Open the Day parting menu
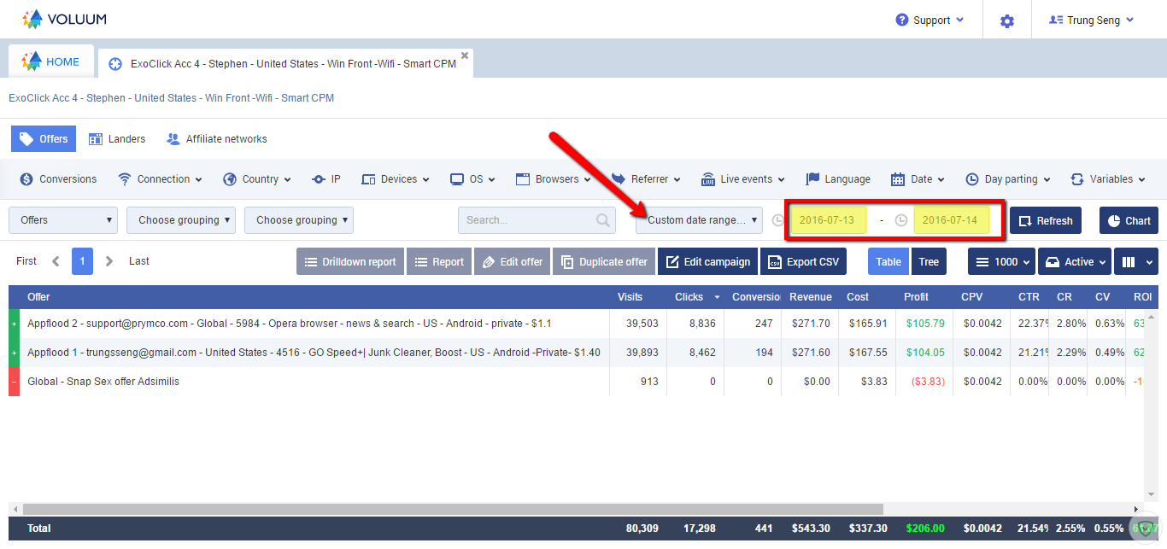Viewport: 1167px width, 549px height. [x=1008, y=179]
